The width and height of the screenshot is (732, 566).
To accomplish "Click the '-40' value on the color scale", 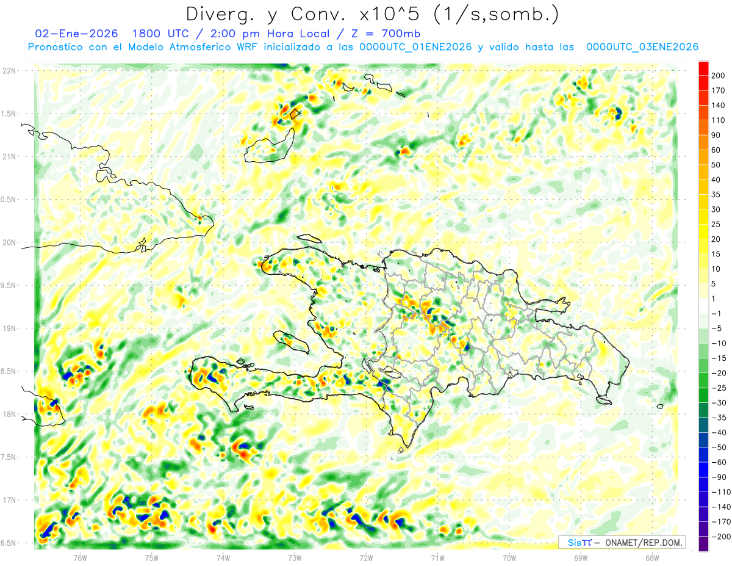I will (719, 432).
